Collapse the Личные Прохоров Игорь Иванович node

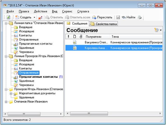point(6,56)
